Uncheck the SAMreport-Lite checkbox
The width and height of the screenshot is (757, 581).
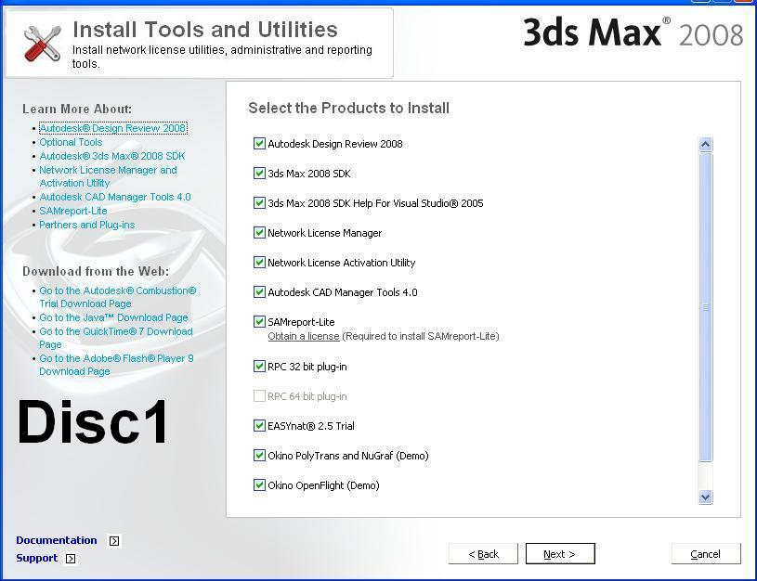click(259, 321)
